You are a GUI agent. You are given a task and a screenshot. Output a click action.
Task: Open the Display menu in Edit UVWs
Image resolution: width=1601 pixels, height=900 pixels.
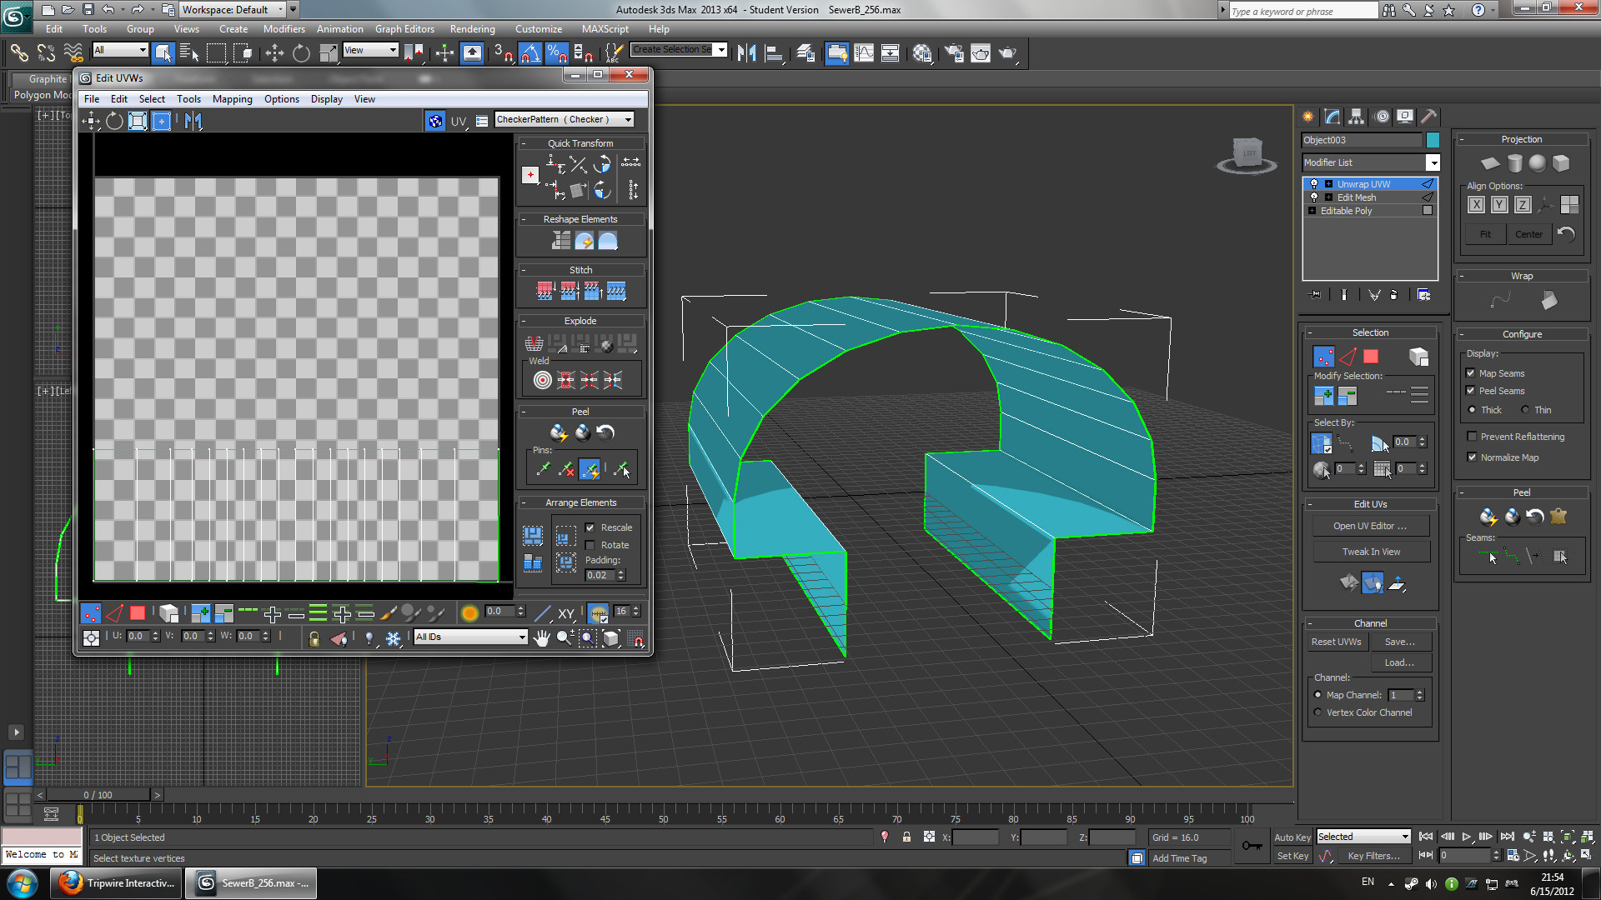327,99
